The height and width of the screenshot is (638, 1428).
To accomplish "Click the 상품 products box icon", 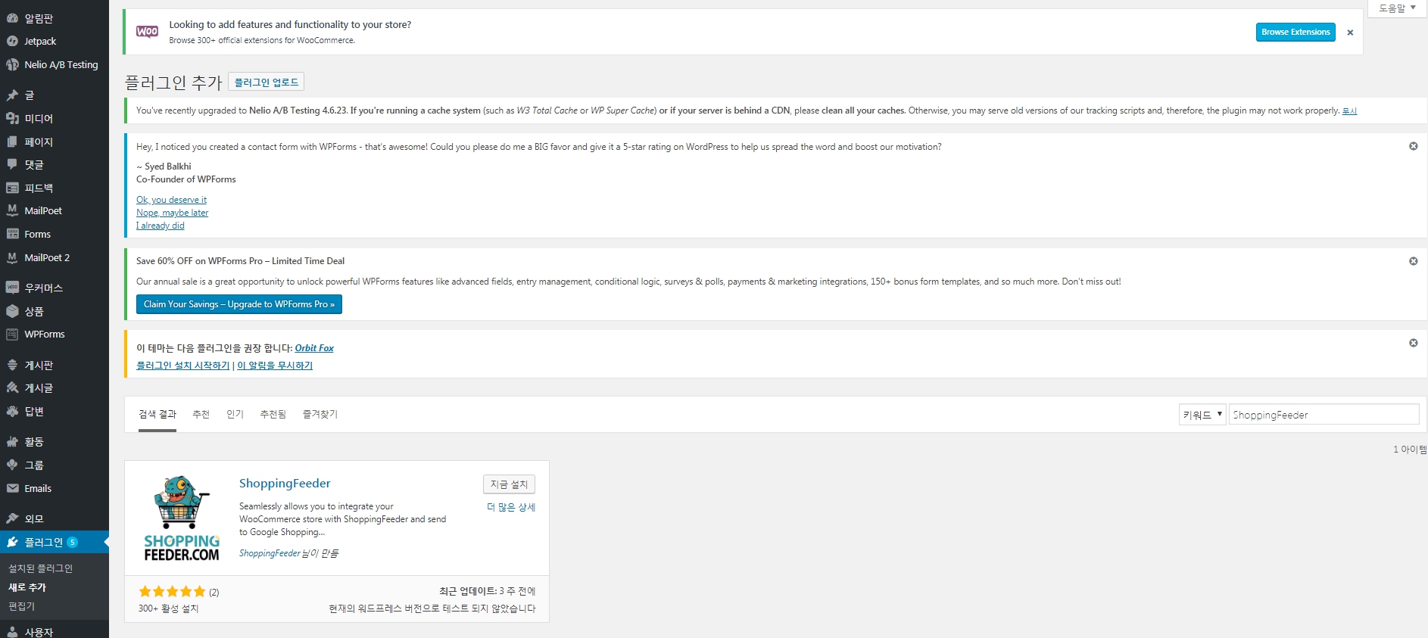I will click(x=12, y=311).
